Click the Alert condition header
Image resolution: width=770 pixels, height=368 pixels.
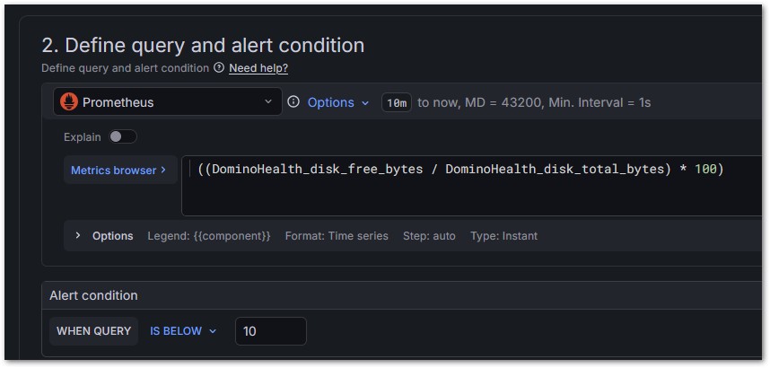pos(94,295)
